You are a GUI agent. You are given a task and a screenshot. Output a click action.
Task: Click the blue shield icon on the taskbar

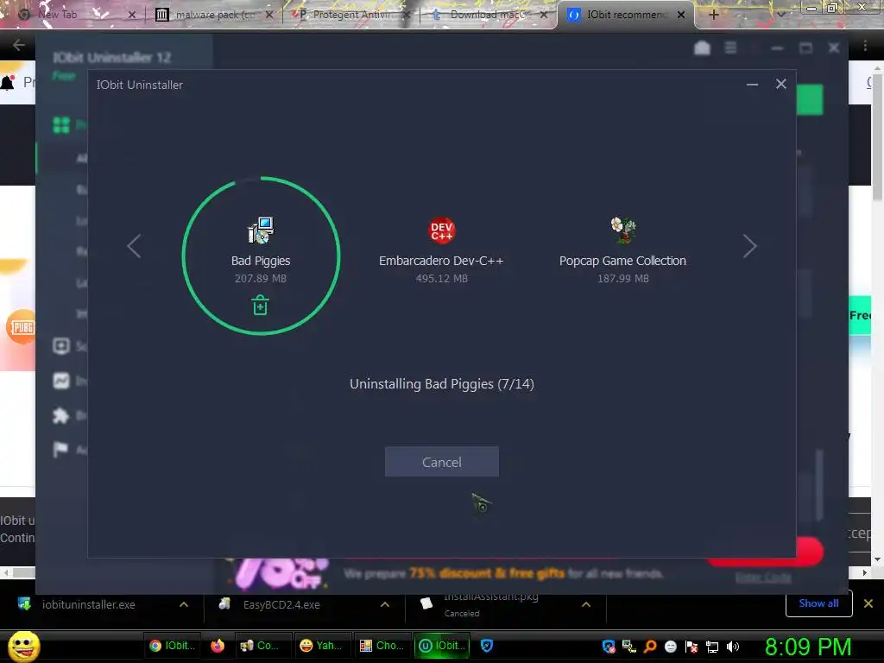(487, 646)
